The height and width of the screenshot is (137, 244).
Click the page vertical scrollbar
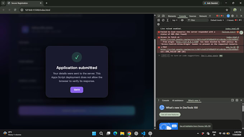pyautogui.click(x=155, y=82)
